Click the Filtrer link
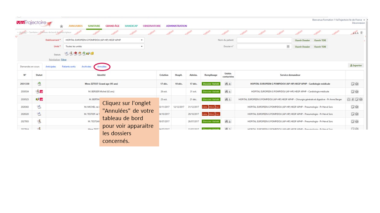 (x=64, y=59)
